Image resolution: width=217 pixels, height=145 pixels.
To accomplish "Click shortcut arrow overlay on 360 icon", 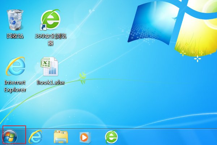I will pos(43,27).
